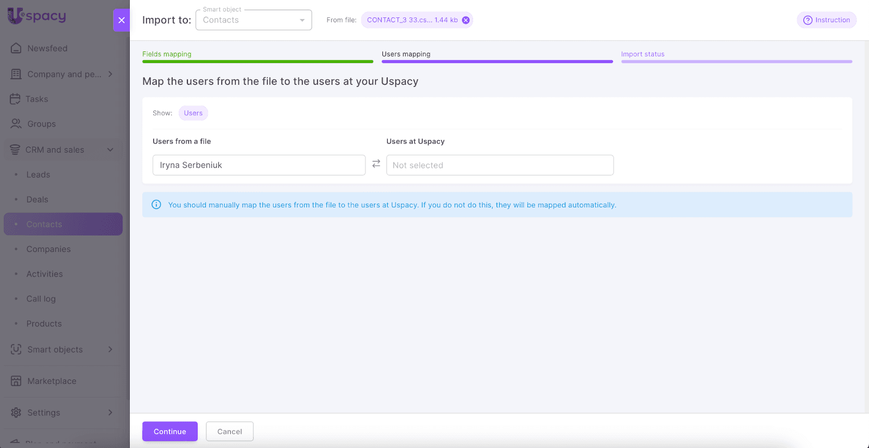Screen dimensions: 869x448
Task: Open the Users at Uspacy selector
Action: (500, 165)
